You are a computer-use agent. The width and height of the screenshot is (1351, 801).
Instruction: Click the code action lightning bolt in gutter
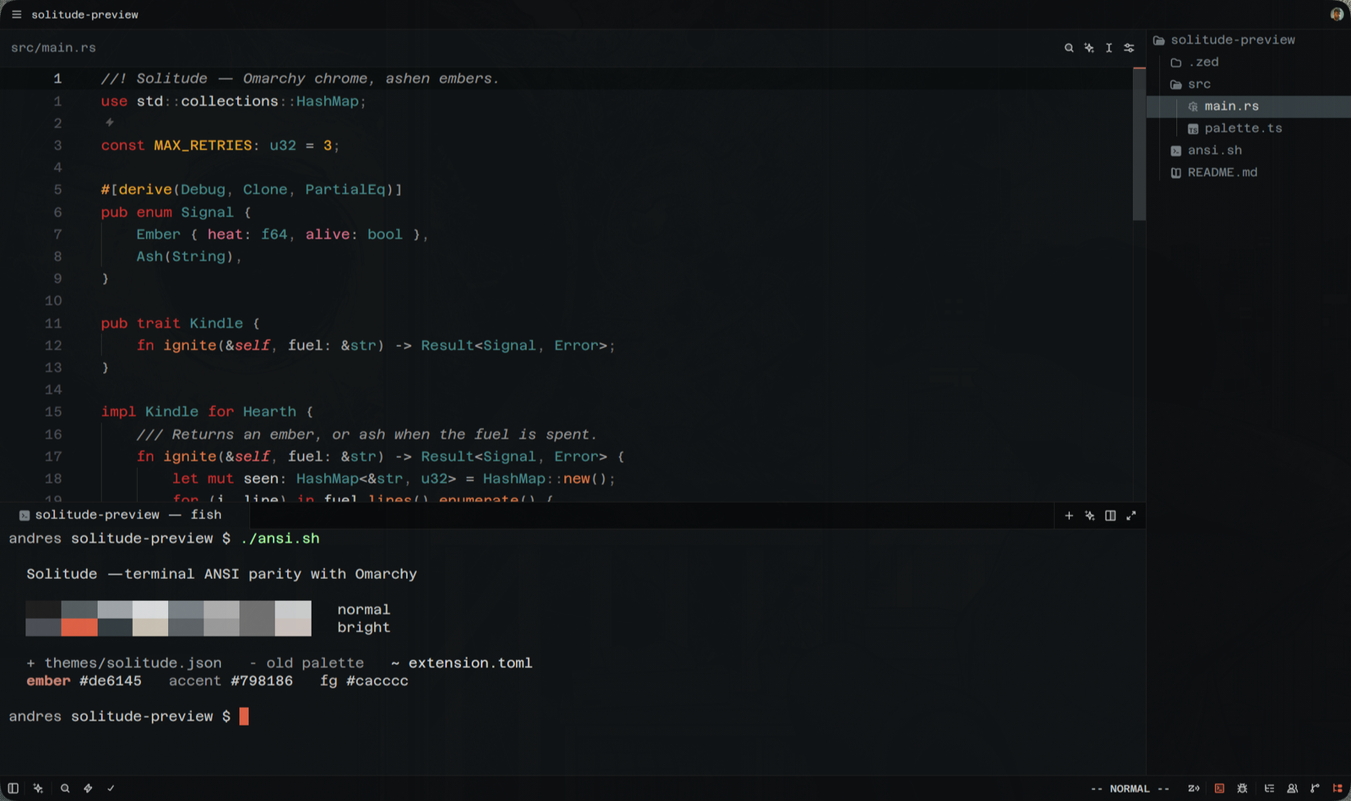point(110,122)
